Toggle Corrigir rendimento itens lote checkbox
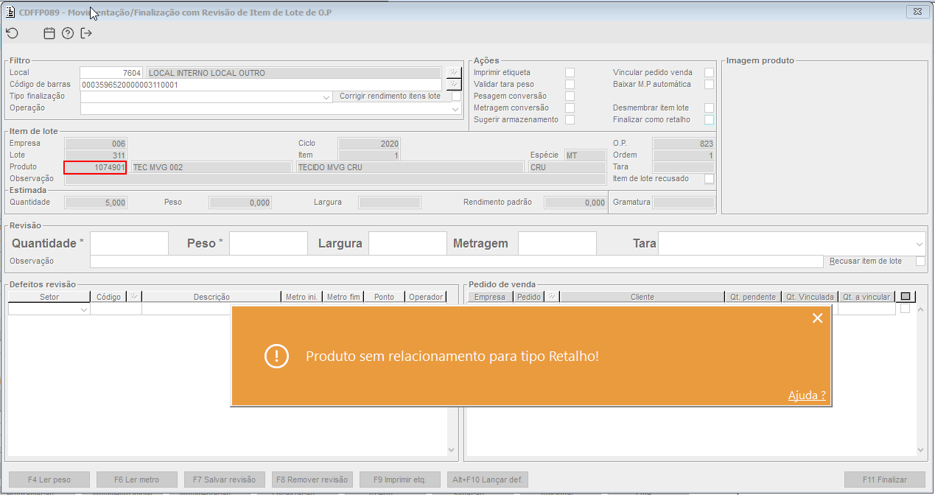This screenshot has height=495, width=935. point(456,96)
